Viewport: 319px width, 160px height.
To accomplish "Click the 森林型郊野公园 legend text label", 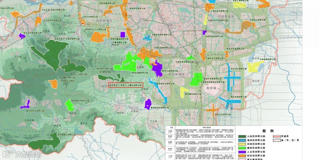I will coord(256,148).
